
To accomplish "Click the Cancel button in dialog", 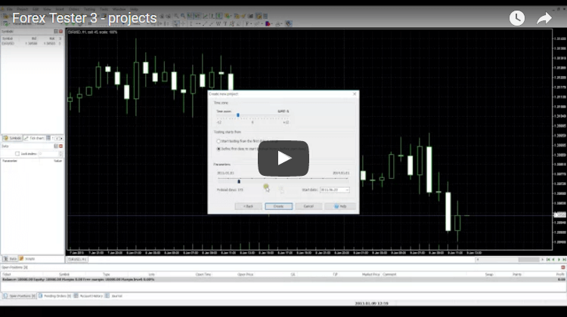I will click(x=308, y=206).
